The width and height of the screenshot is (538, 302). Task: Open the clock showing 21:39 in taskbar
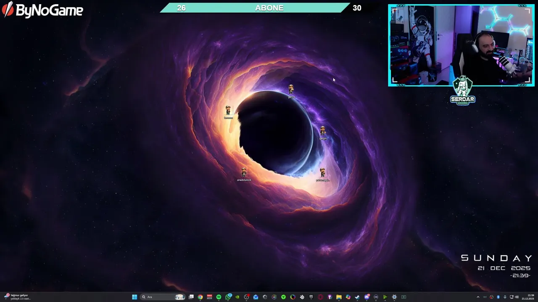click(x=528, y=297)
